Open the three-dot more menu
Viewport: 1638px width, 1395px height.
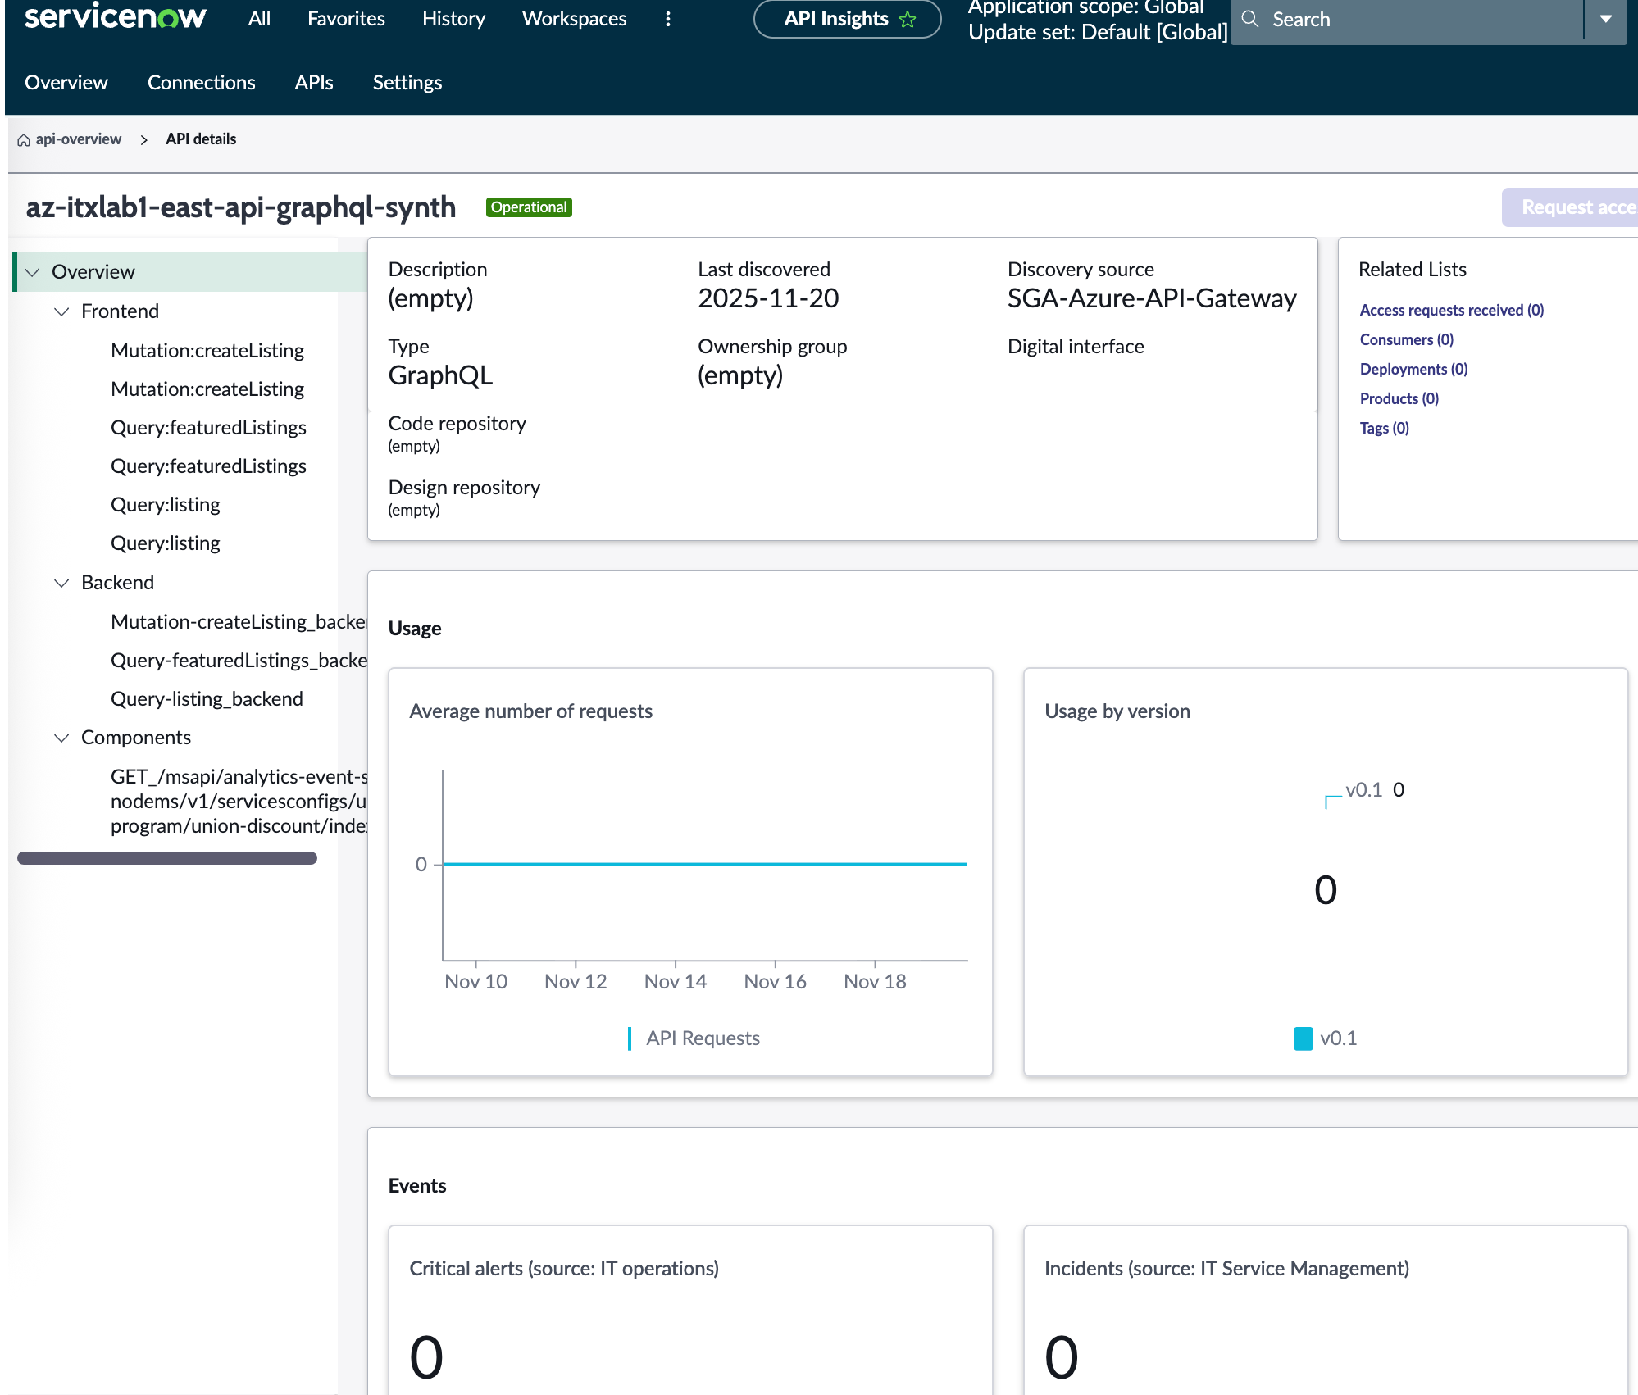coord(668,19)
